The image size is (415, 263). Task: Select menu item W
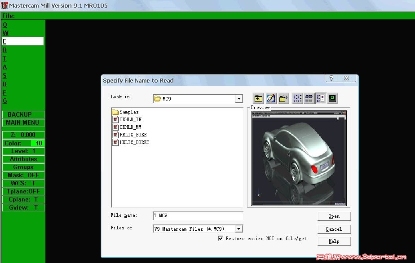(x=5, y=33)
